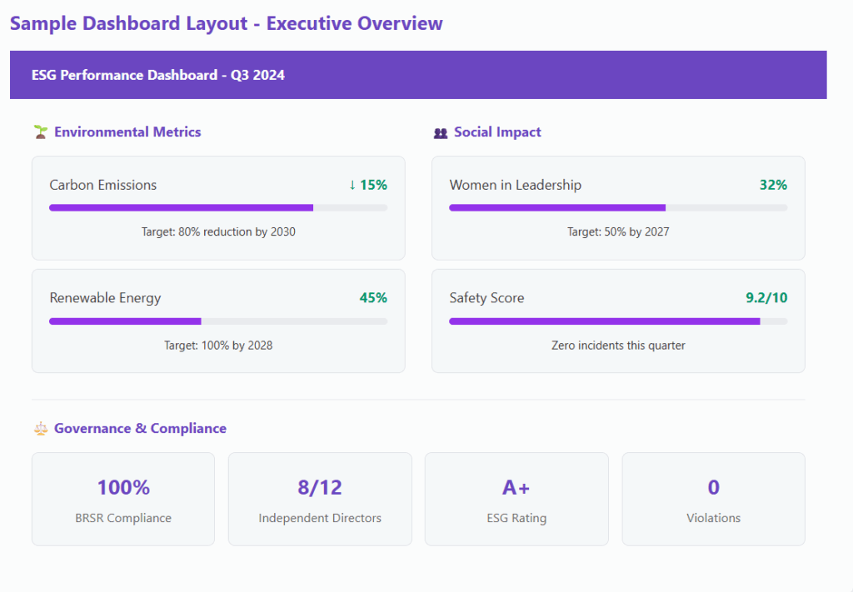
Task: Click the Sample Dashboard Layout page title
Action: 227,23
